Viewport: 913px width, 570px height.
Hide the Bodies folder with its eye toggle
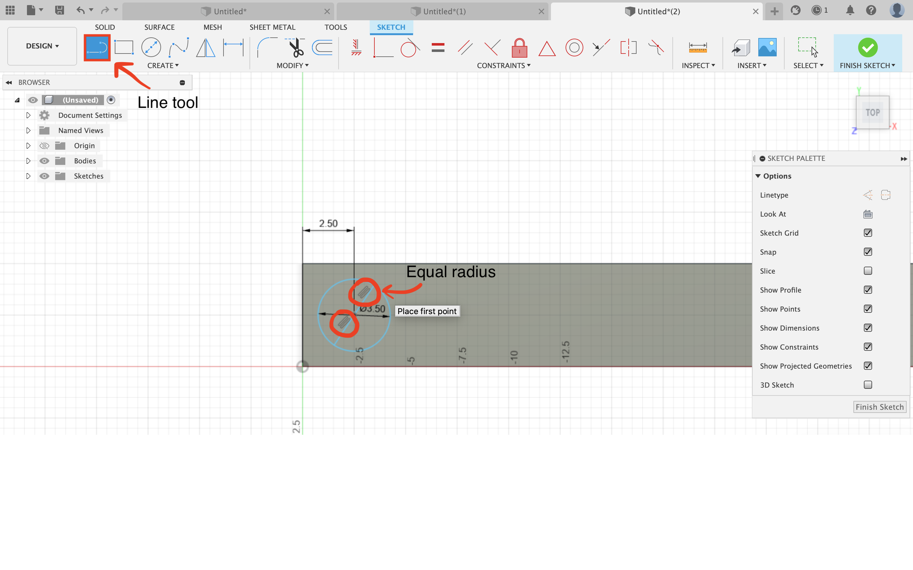click(x=44, y=161)
